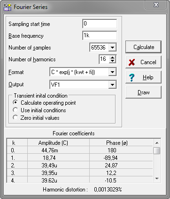170x199 pixels.
Task: Click the coefficients table scroll up arrow
Action: point(157,143)
